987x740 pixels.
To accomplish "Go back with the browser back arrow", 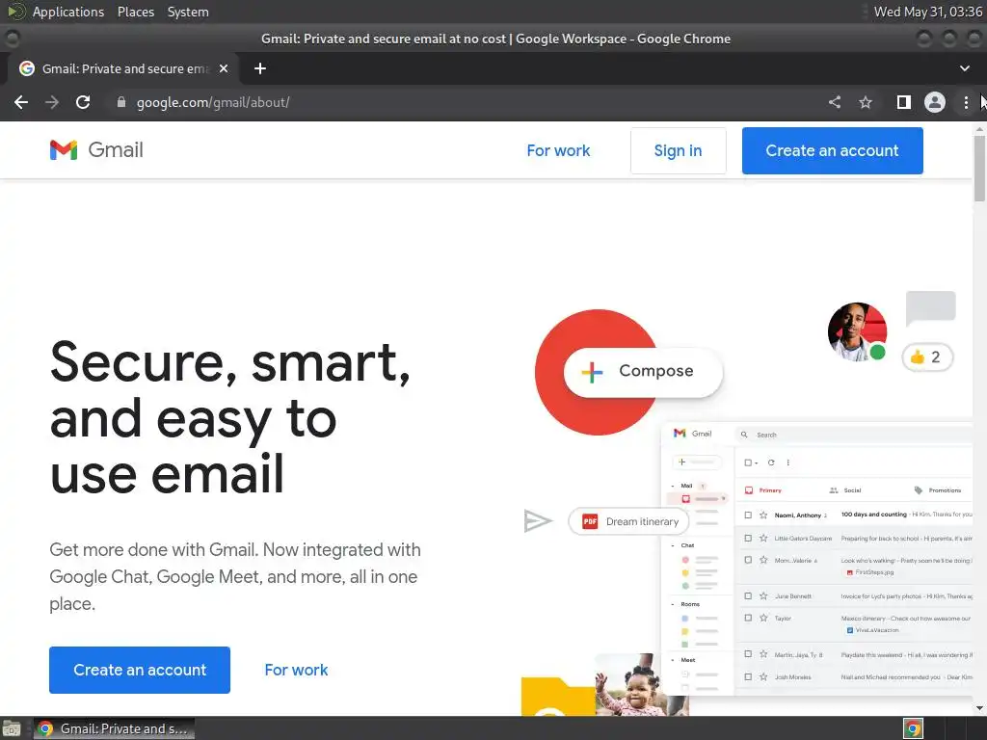I will point(21,102).
